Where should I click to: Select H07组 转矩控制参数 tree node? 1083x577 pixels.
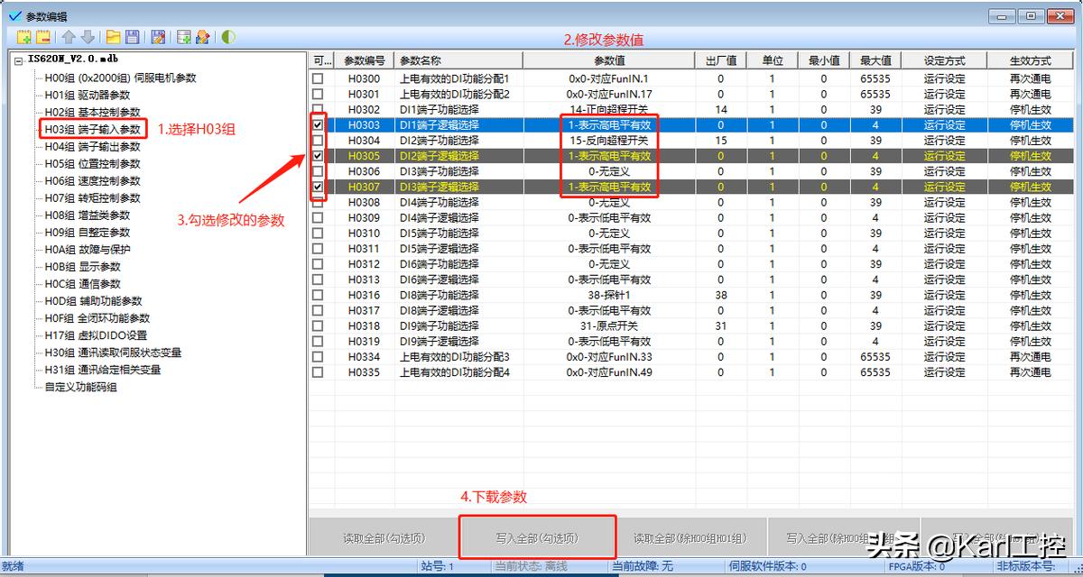pyautogui.click(x=93, y=197)
